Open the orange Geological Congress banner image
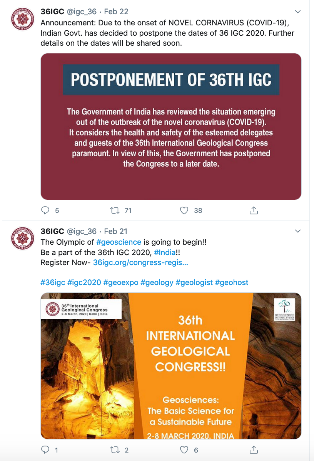Viewport: 314px width, 461px height. point(171,365)
